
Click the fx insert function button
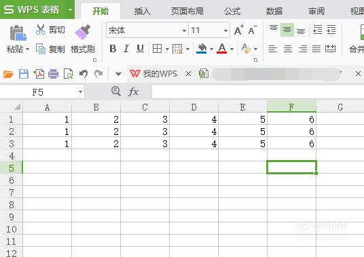pos(133,92)
